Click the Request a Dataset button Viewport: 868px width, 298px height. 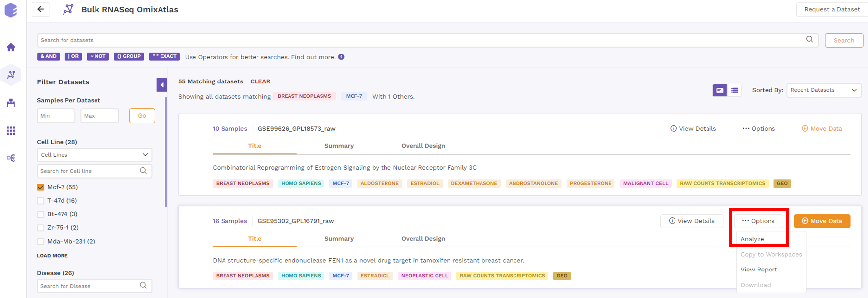(832, 9)
